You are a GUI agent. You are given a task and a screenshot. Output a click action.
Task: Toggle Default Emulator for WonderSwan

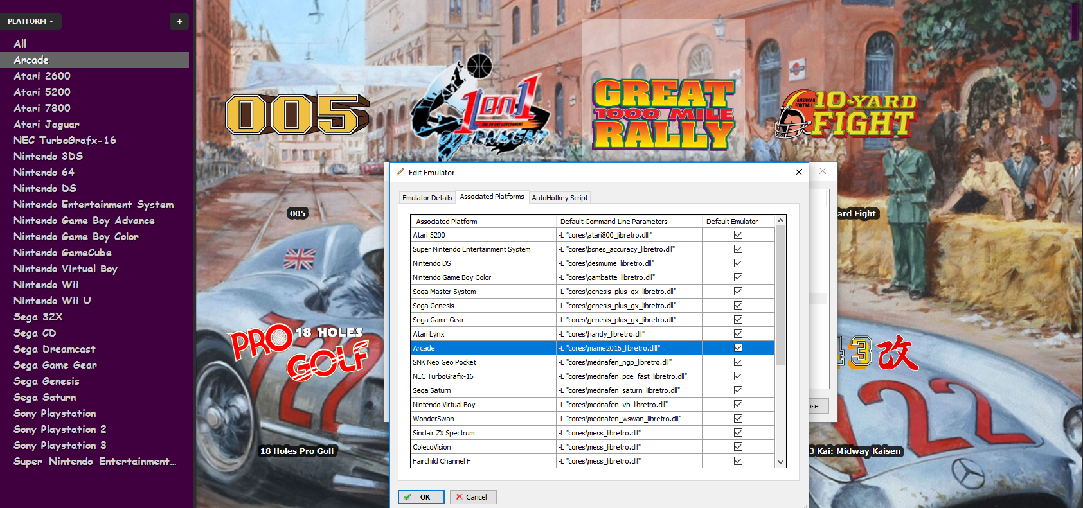(x=738, y=419)
